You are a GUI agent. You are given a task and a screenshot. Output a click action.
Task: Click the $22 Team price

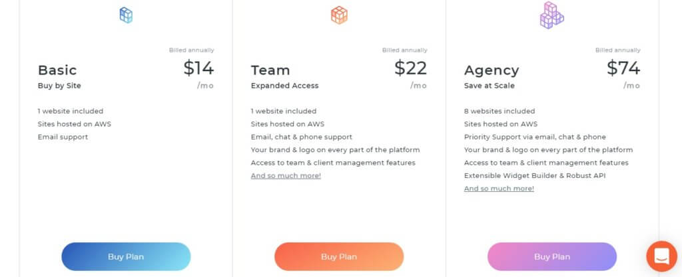410,68
